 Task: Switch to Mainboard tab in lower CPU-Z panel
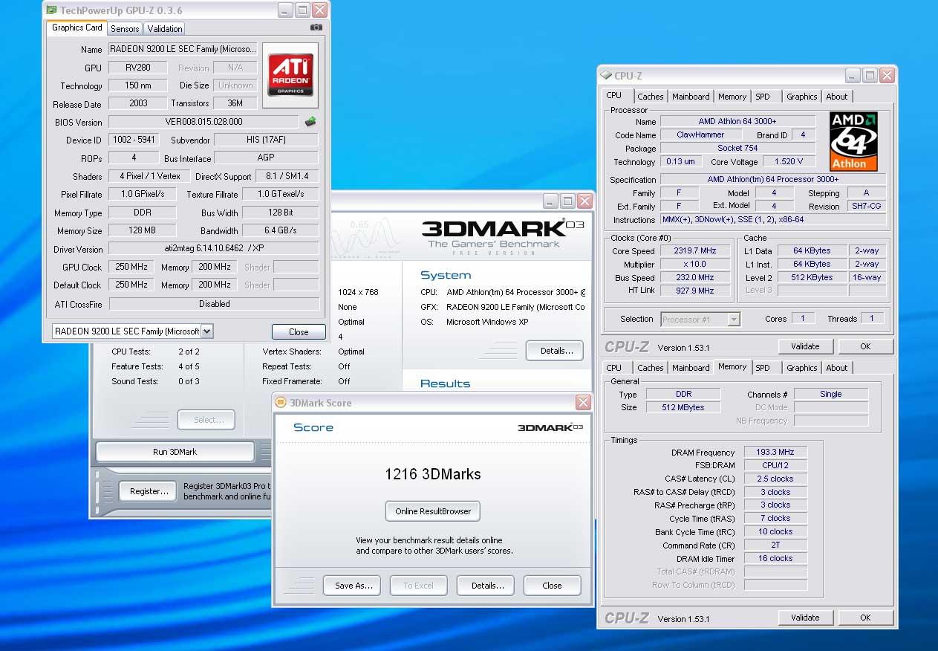coord(691,368)
